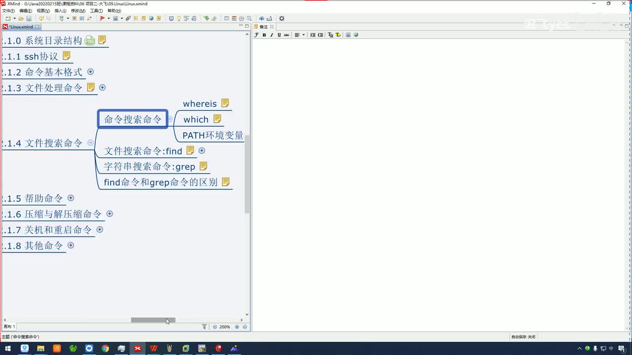Viewport: 632px width, 355px height.
Task: Open the 视图(V) menu
Action: pos(43,10)
